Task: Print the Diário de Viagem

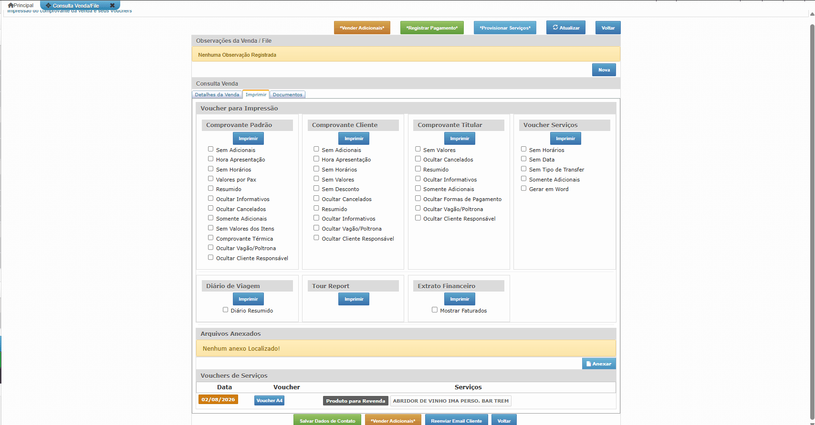Action: coord(248,299)
